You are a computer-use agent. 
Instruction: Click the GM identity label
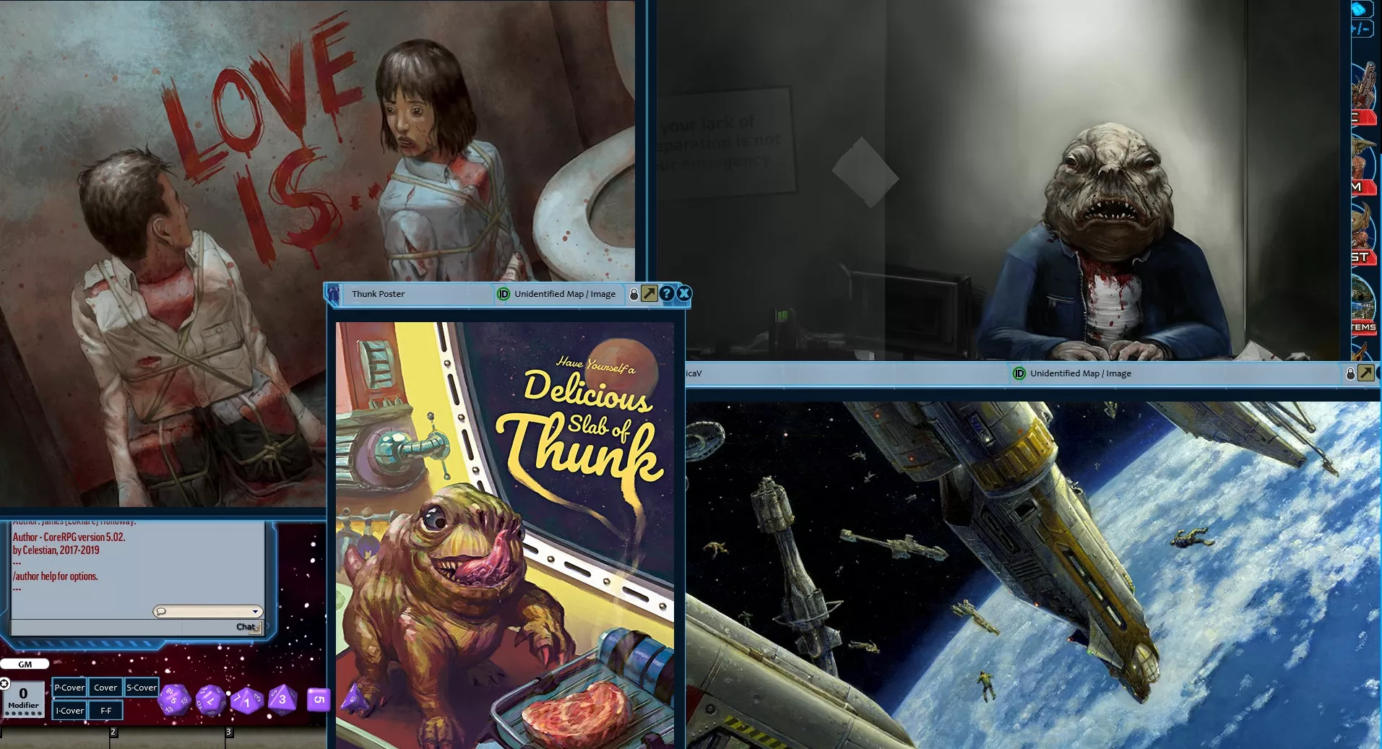coord(25,664)
